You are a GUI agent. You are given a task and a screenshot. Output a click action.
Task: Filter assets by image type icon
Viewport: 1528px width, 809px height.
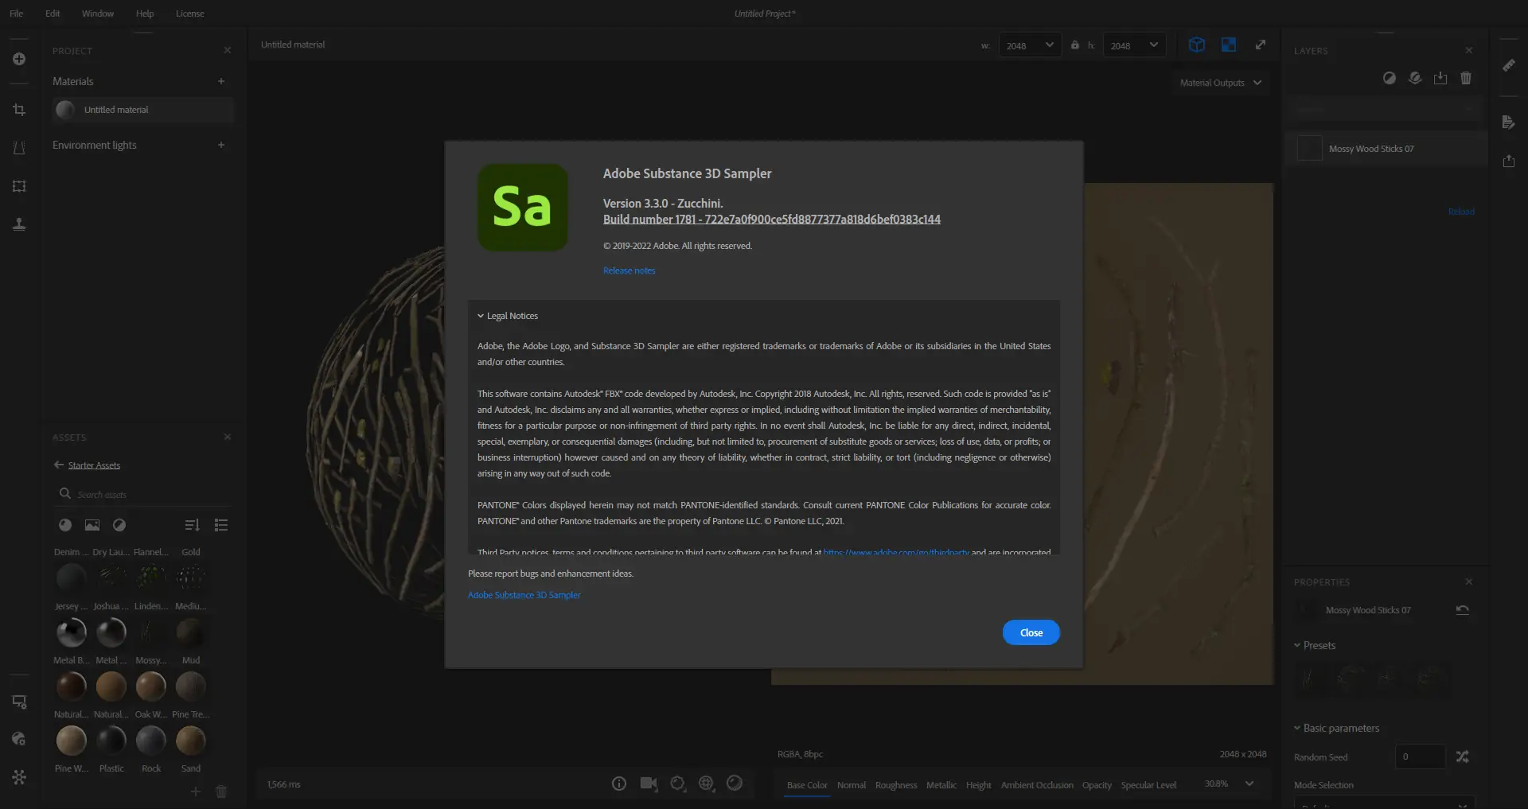pos(92,525)
